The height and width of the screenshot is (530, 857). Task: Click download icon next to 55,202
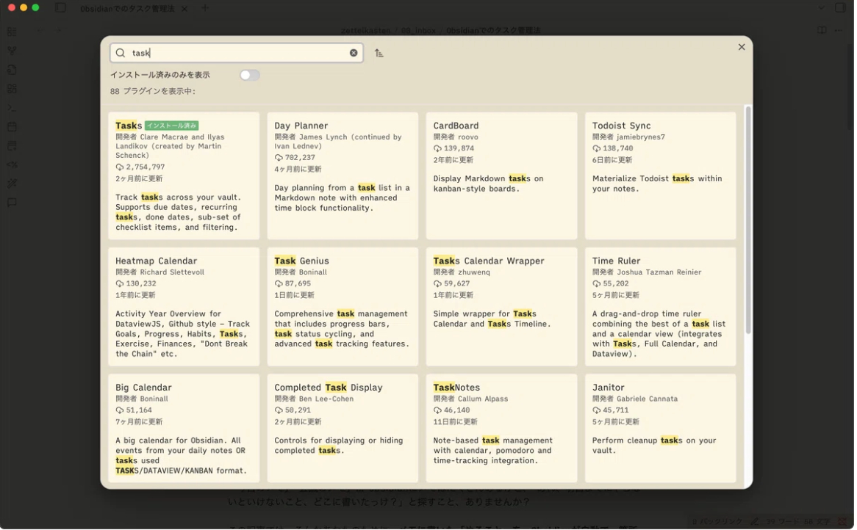[x=597, y=284]
